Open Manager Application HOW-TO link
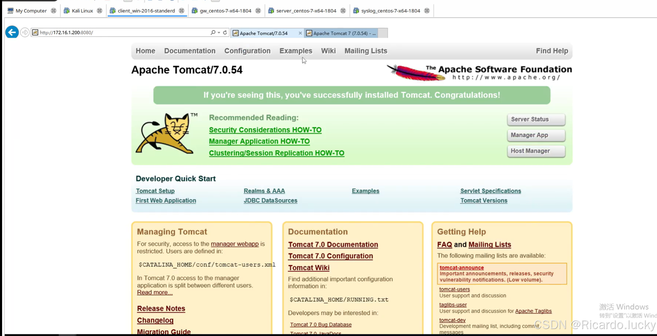Viewport: 657px width, 336px height. pos(259,141)
